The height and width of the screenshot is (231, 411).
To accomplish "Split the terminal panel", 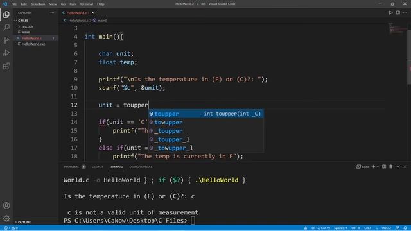I will click(384, 167).
